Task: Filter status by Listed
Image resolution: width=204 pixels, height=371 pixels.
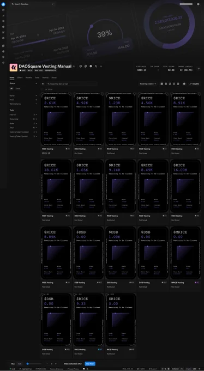Action: (x=18, y=88)
